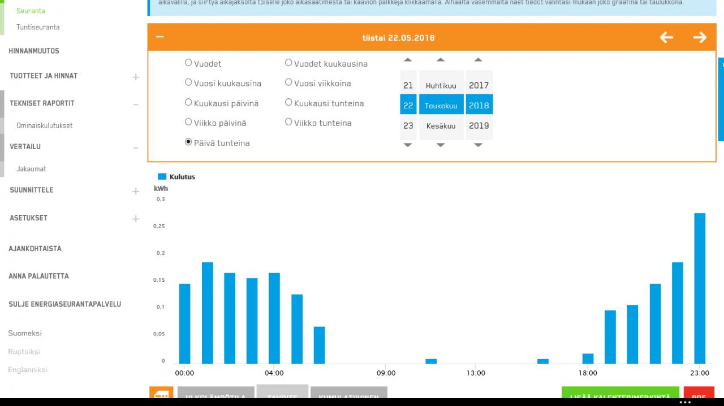Open the Ajankohtaista page
724x406 pixels.
pyautogui.click(x=35, y=248)
